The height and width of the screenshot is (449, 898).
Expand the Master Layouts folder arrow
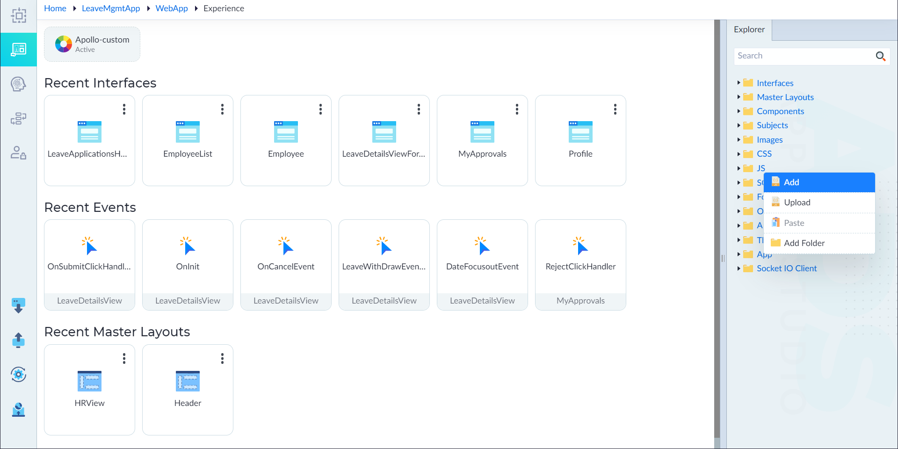[x=739, y=97]
